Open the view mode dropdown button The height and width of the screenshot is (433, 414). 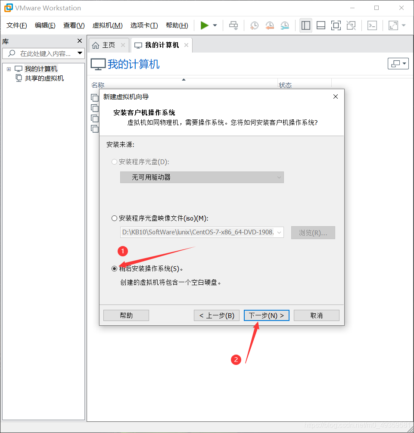[398, 64]
